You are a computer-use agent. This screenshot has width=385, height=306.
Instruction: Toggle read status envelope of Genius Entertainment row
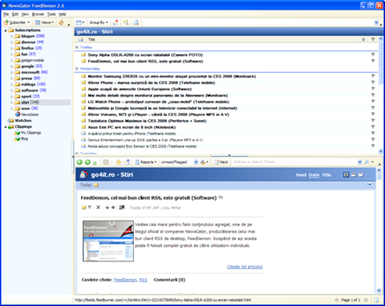(x=84, y=140)
